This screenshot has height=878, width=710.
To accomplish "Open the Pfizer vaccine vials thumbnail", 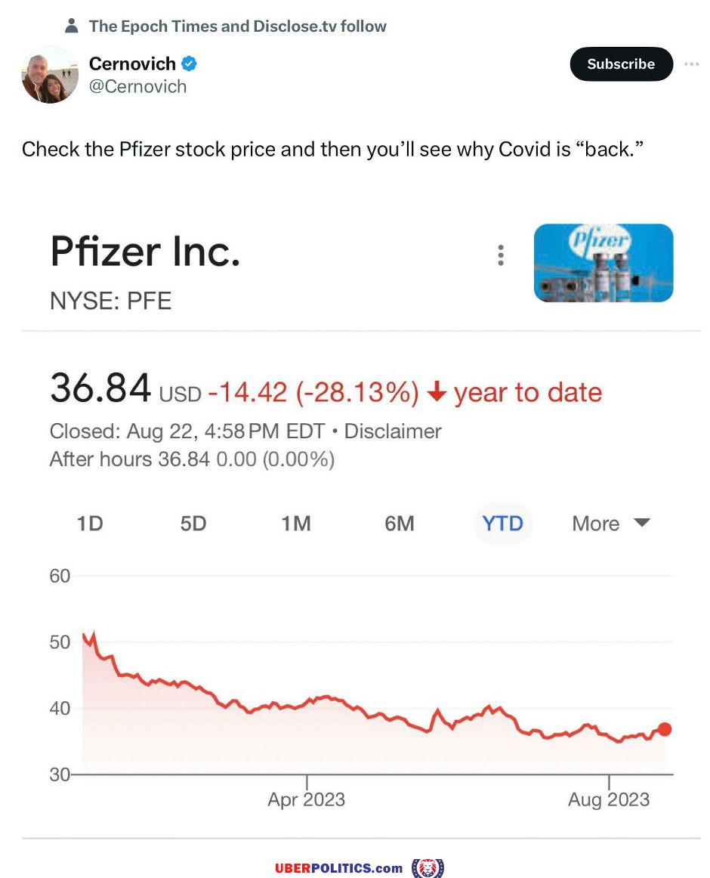I will 603,263.
